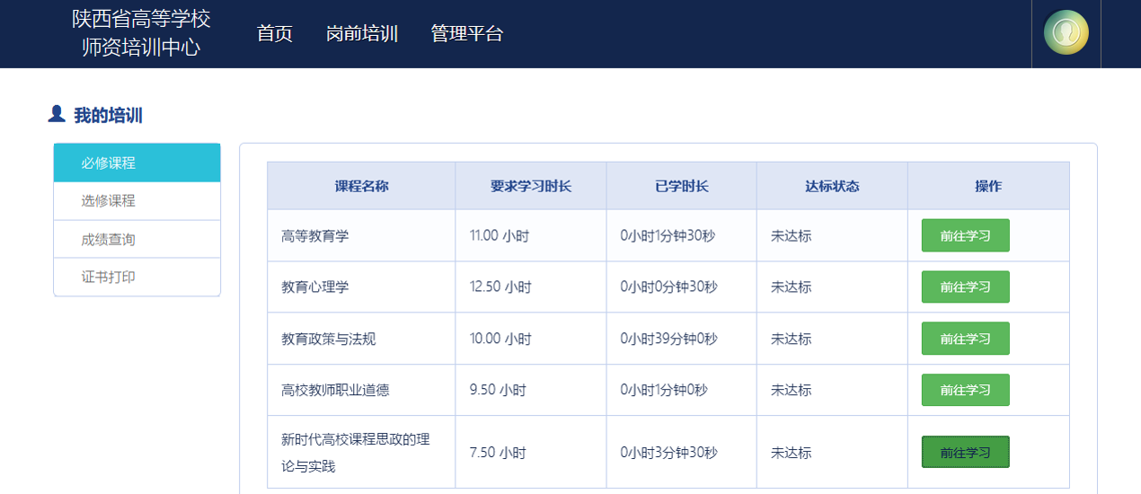Select the 必修课程 sidebar tab
The width and height of the screenshot is (1141, 494).
point(137,163)
